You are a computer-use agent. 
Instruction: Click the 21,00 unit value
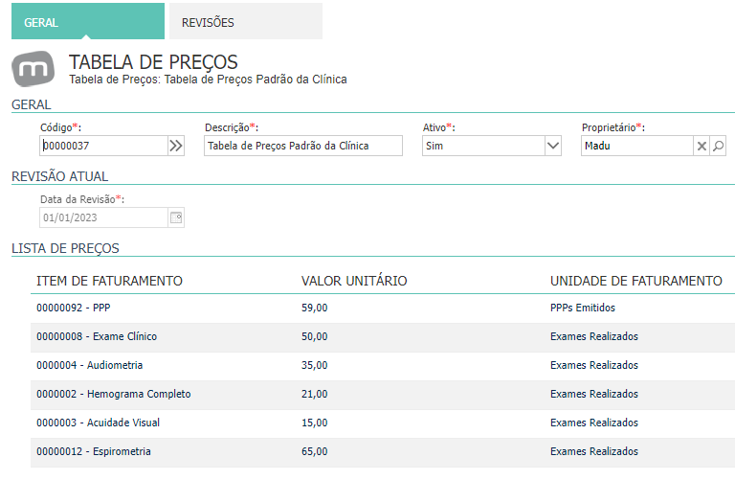point(315,394)
